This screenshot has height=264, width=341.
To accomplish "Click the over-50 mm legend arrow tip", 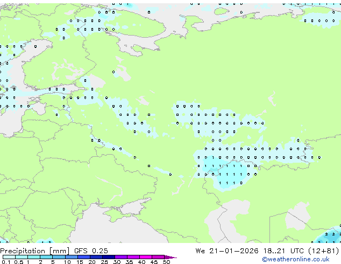I will (x=170, y=258).
